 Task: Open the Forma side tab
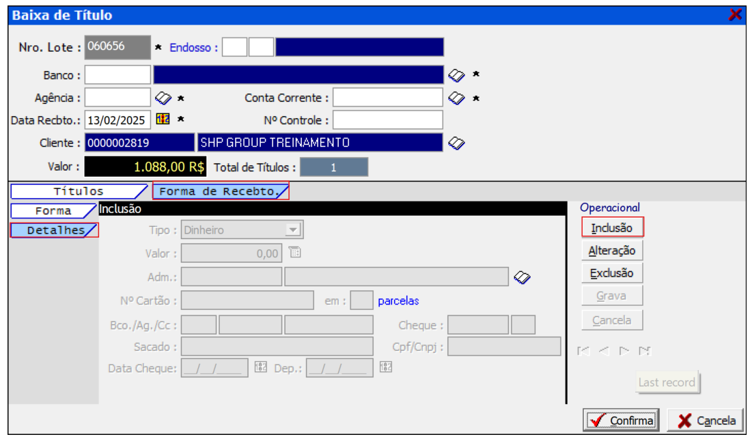coord(53,211)
